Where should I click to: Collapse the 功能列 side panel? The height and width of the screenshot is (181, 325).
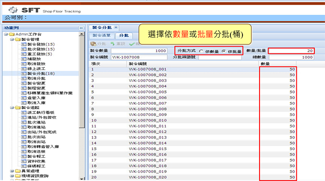pos(81,28)
